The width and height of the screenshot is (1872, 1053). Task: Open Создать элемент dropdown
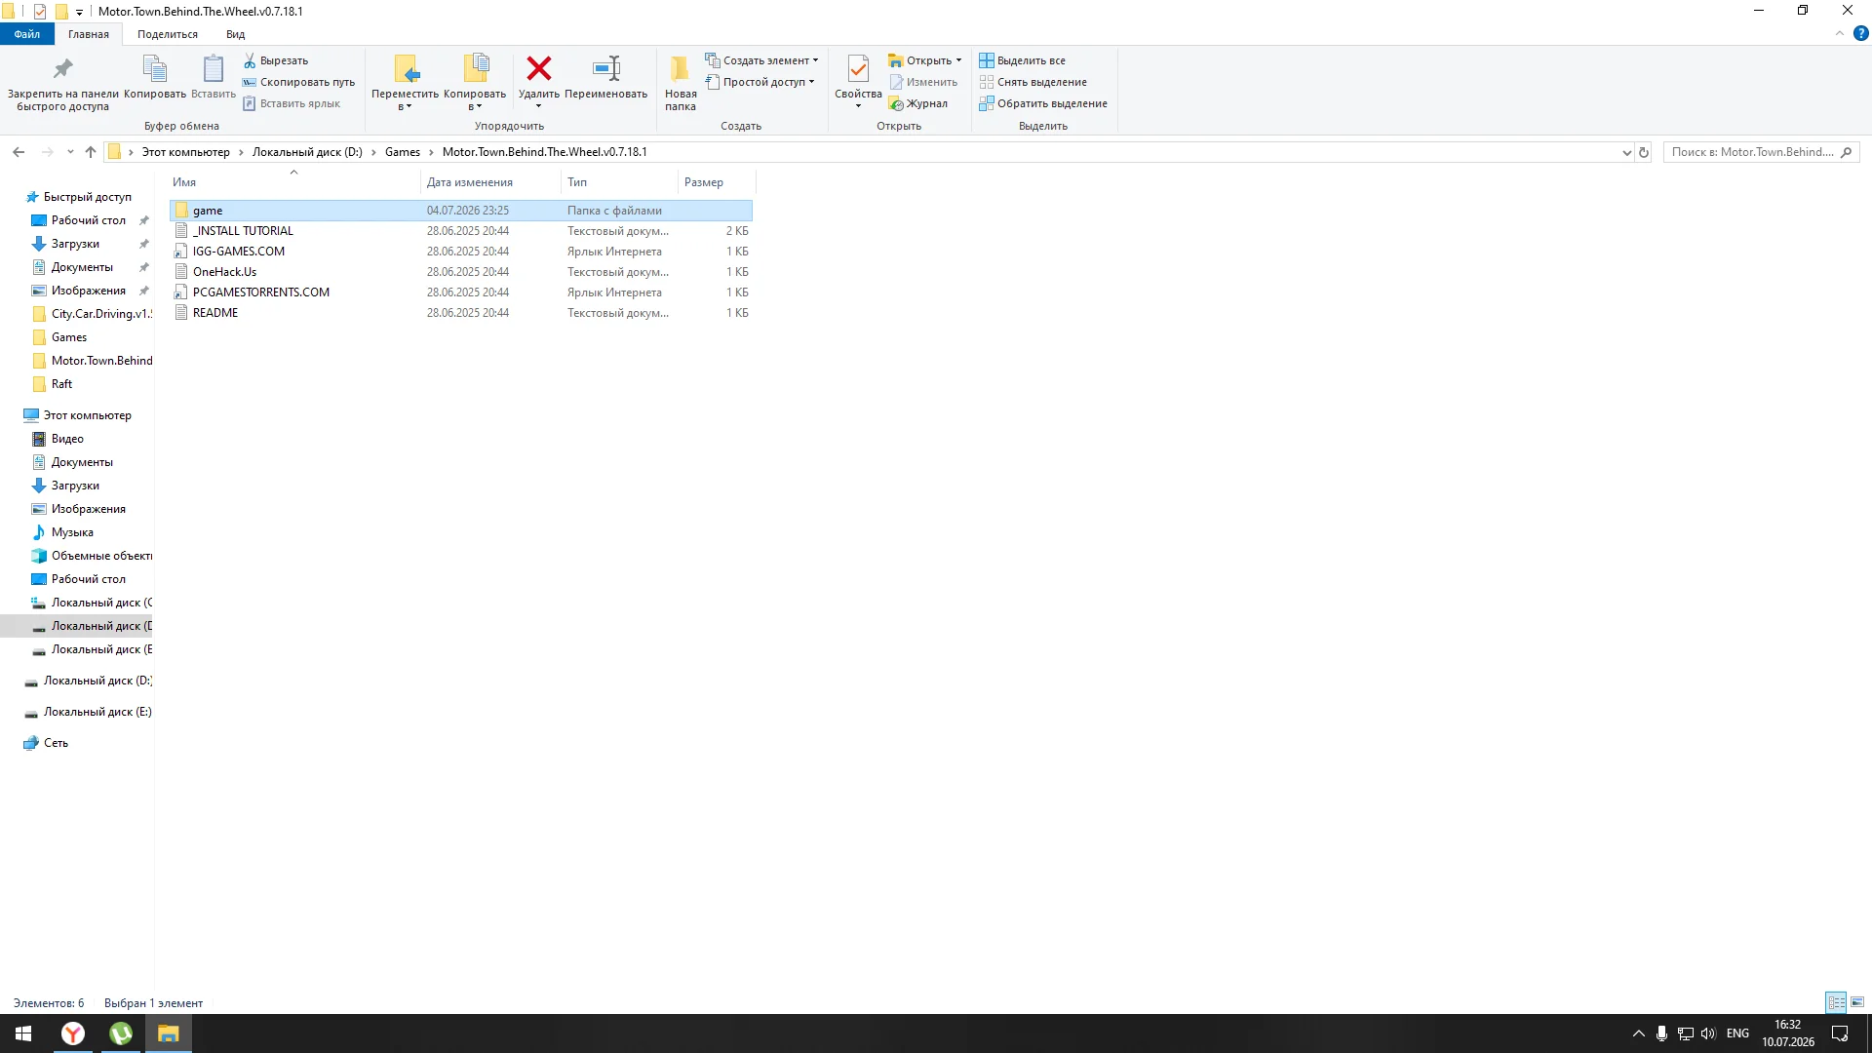761,60
